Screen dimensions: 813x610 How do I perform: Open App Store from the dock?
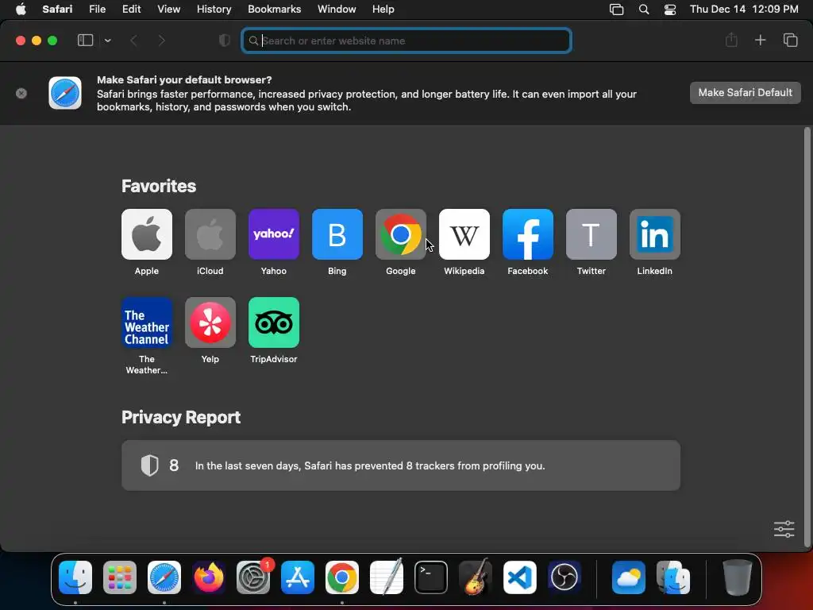pos(298,577)
